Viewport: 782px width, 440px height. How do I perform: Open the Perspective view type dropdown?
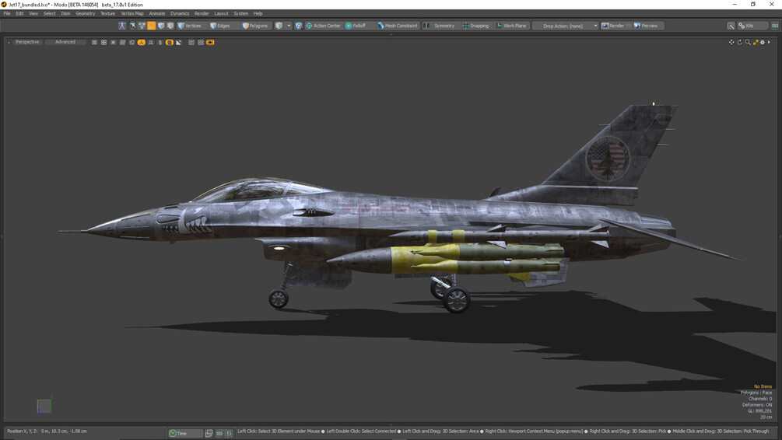(x=27, y=42)
